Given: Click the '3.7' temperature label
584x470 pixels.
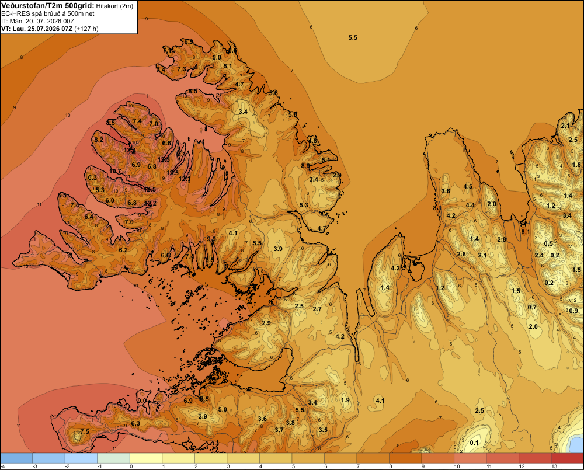Looking at the screenshot, I should coord(279,429).
